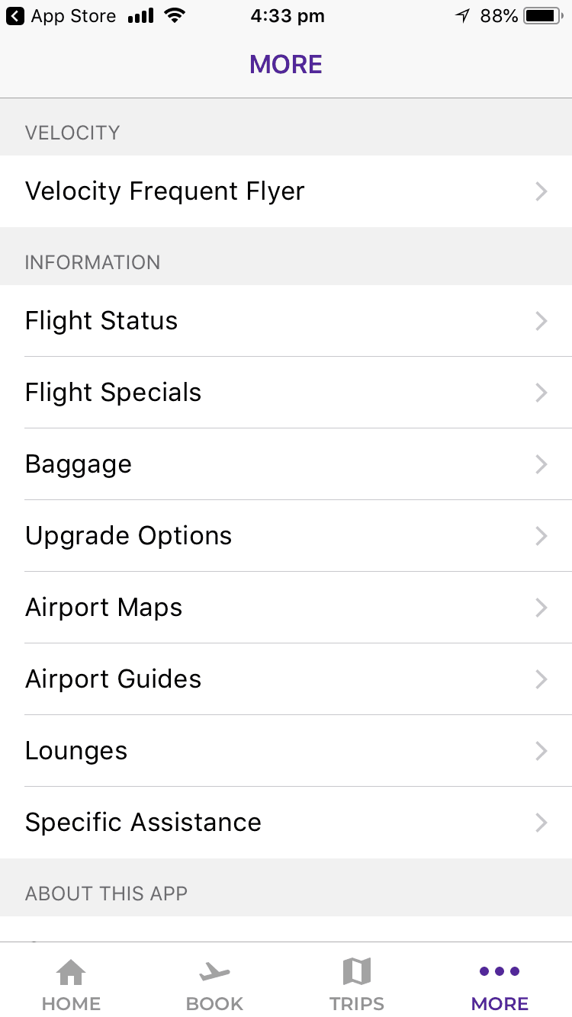The width and height of the screenshot is (572, 1017).
Task: Open the Flight Specials entry
Action: pos(114,393)
